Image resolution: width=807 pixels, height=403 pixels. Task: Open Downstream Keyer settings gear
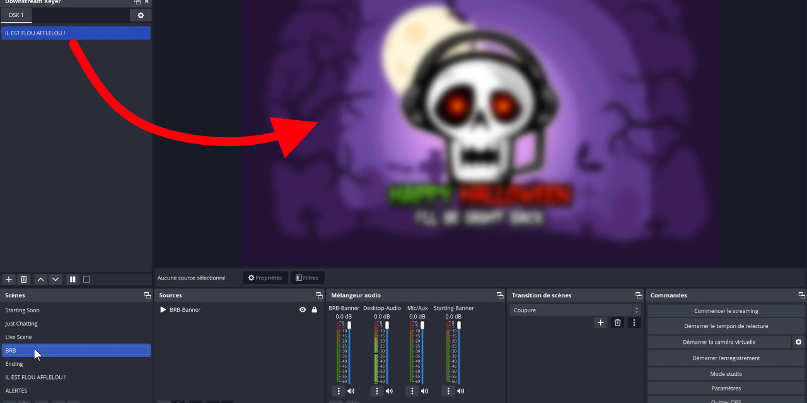(x=140, y=15)
